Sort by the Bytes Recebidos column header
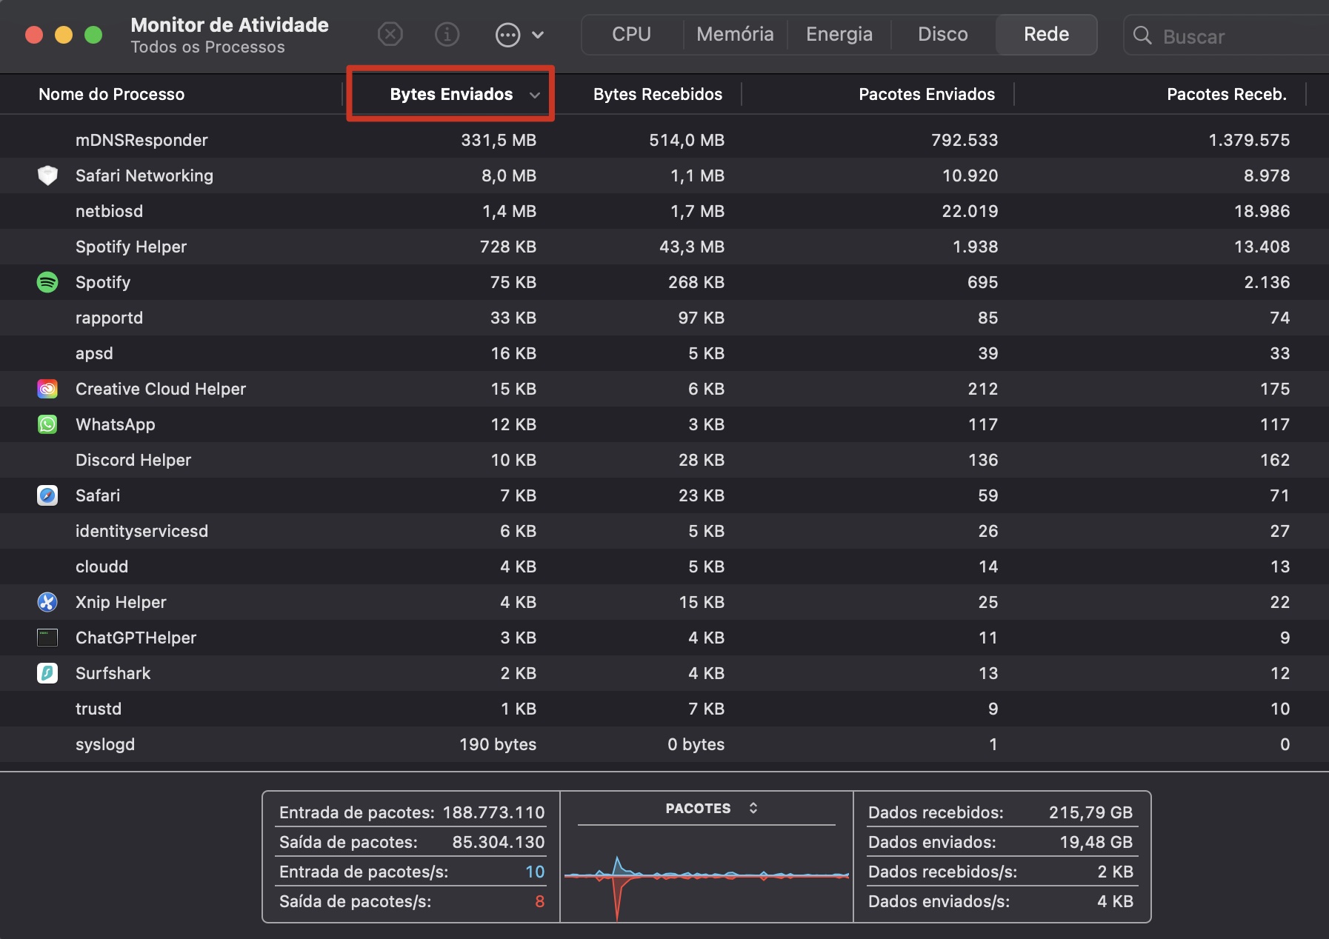 pyautogui.click(x=658, y=94)
